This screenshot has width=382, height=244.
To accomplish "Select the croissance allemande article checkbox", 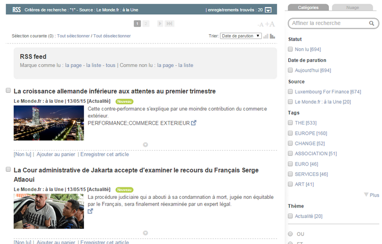I will coord(8,90).
